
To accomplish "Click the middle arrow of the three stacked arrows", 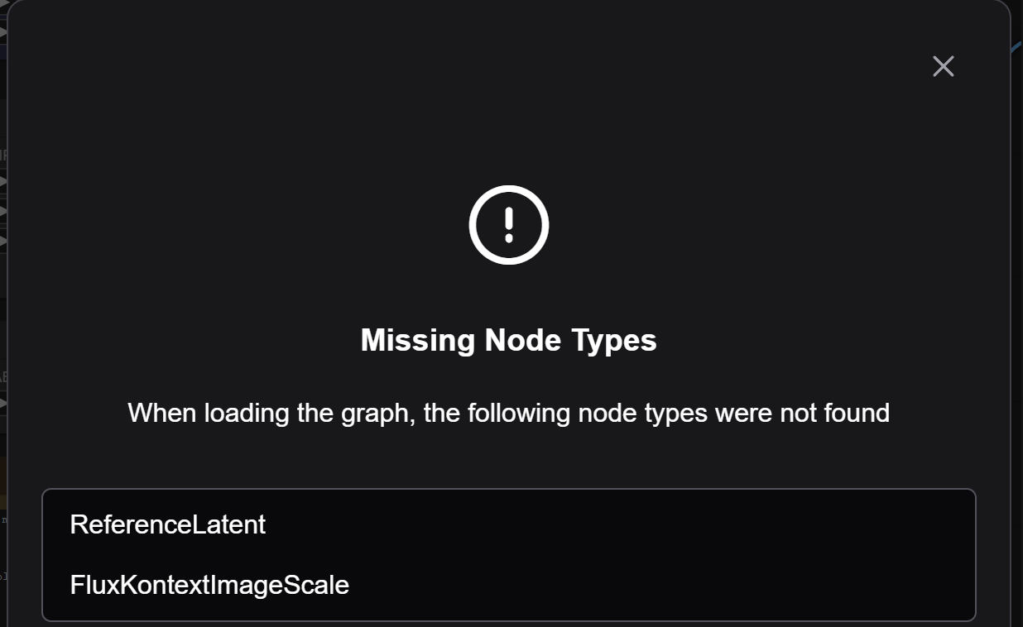I will coord(3,210).
